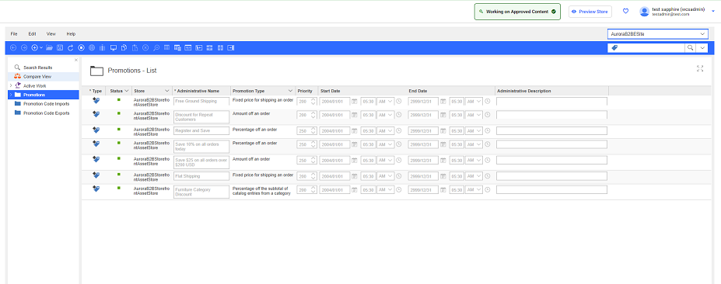Click end time clock icon for Furniture Category Discount
Screen dimensions: 721x284
(x=487, y=190)
